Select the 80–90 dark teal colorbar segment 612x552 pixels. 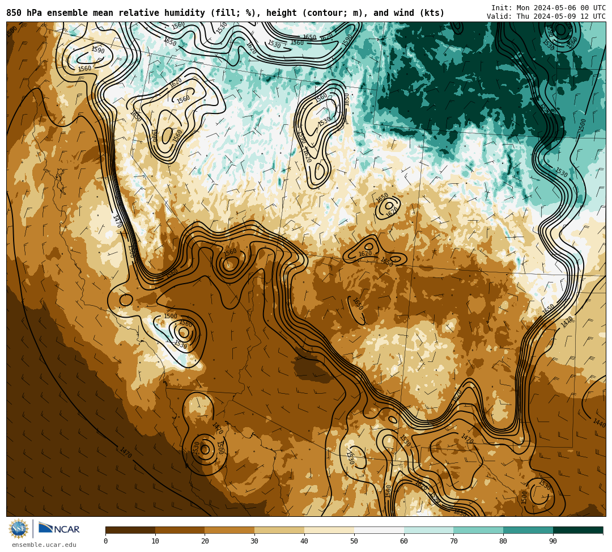(528, 530)
